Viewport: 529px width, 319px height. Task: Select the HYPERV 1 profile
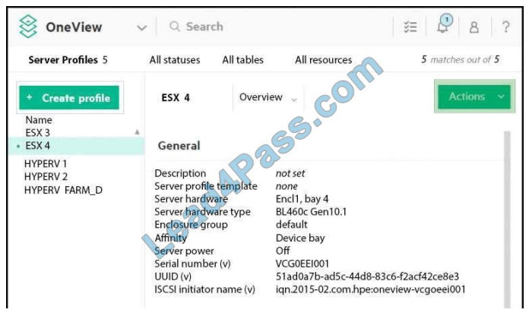(46, 164)
